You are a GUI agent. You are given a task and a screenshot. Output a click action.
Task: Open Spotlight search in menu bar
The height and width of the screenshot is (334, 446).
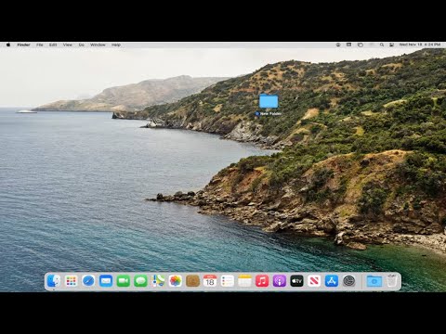382,45
